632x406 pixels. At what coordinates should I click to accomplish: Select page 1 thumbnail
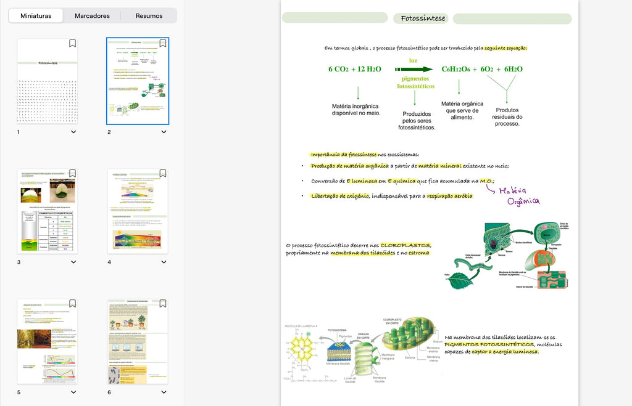coord(47,81)
